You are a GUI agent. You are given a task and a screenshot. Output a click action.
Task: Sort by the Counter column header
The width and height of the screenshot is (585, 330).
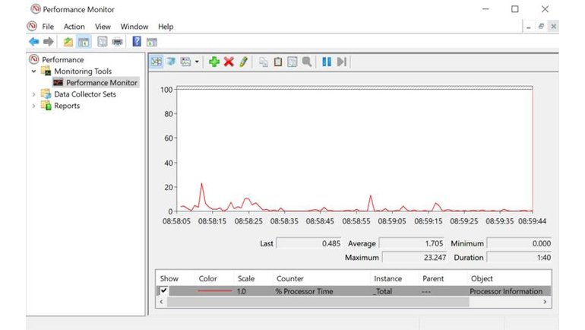[x=290, y=278]
